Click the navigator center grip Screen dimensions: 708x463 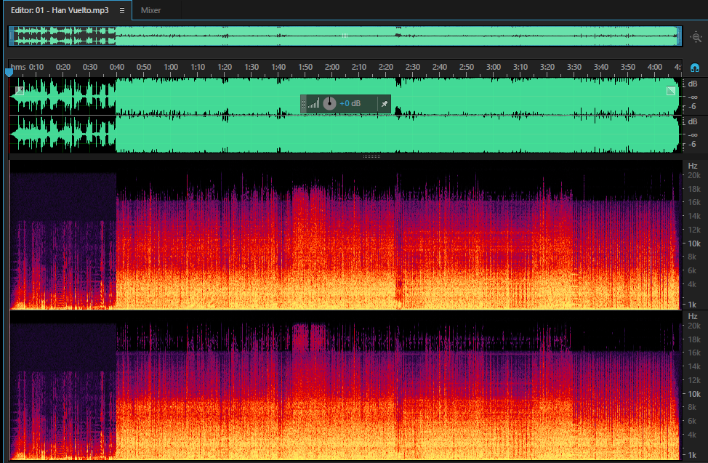pyautogui.click(x=345, y=36)
